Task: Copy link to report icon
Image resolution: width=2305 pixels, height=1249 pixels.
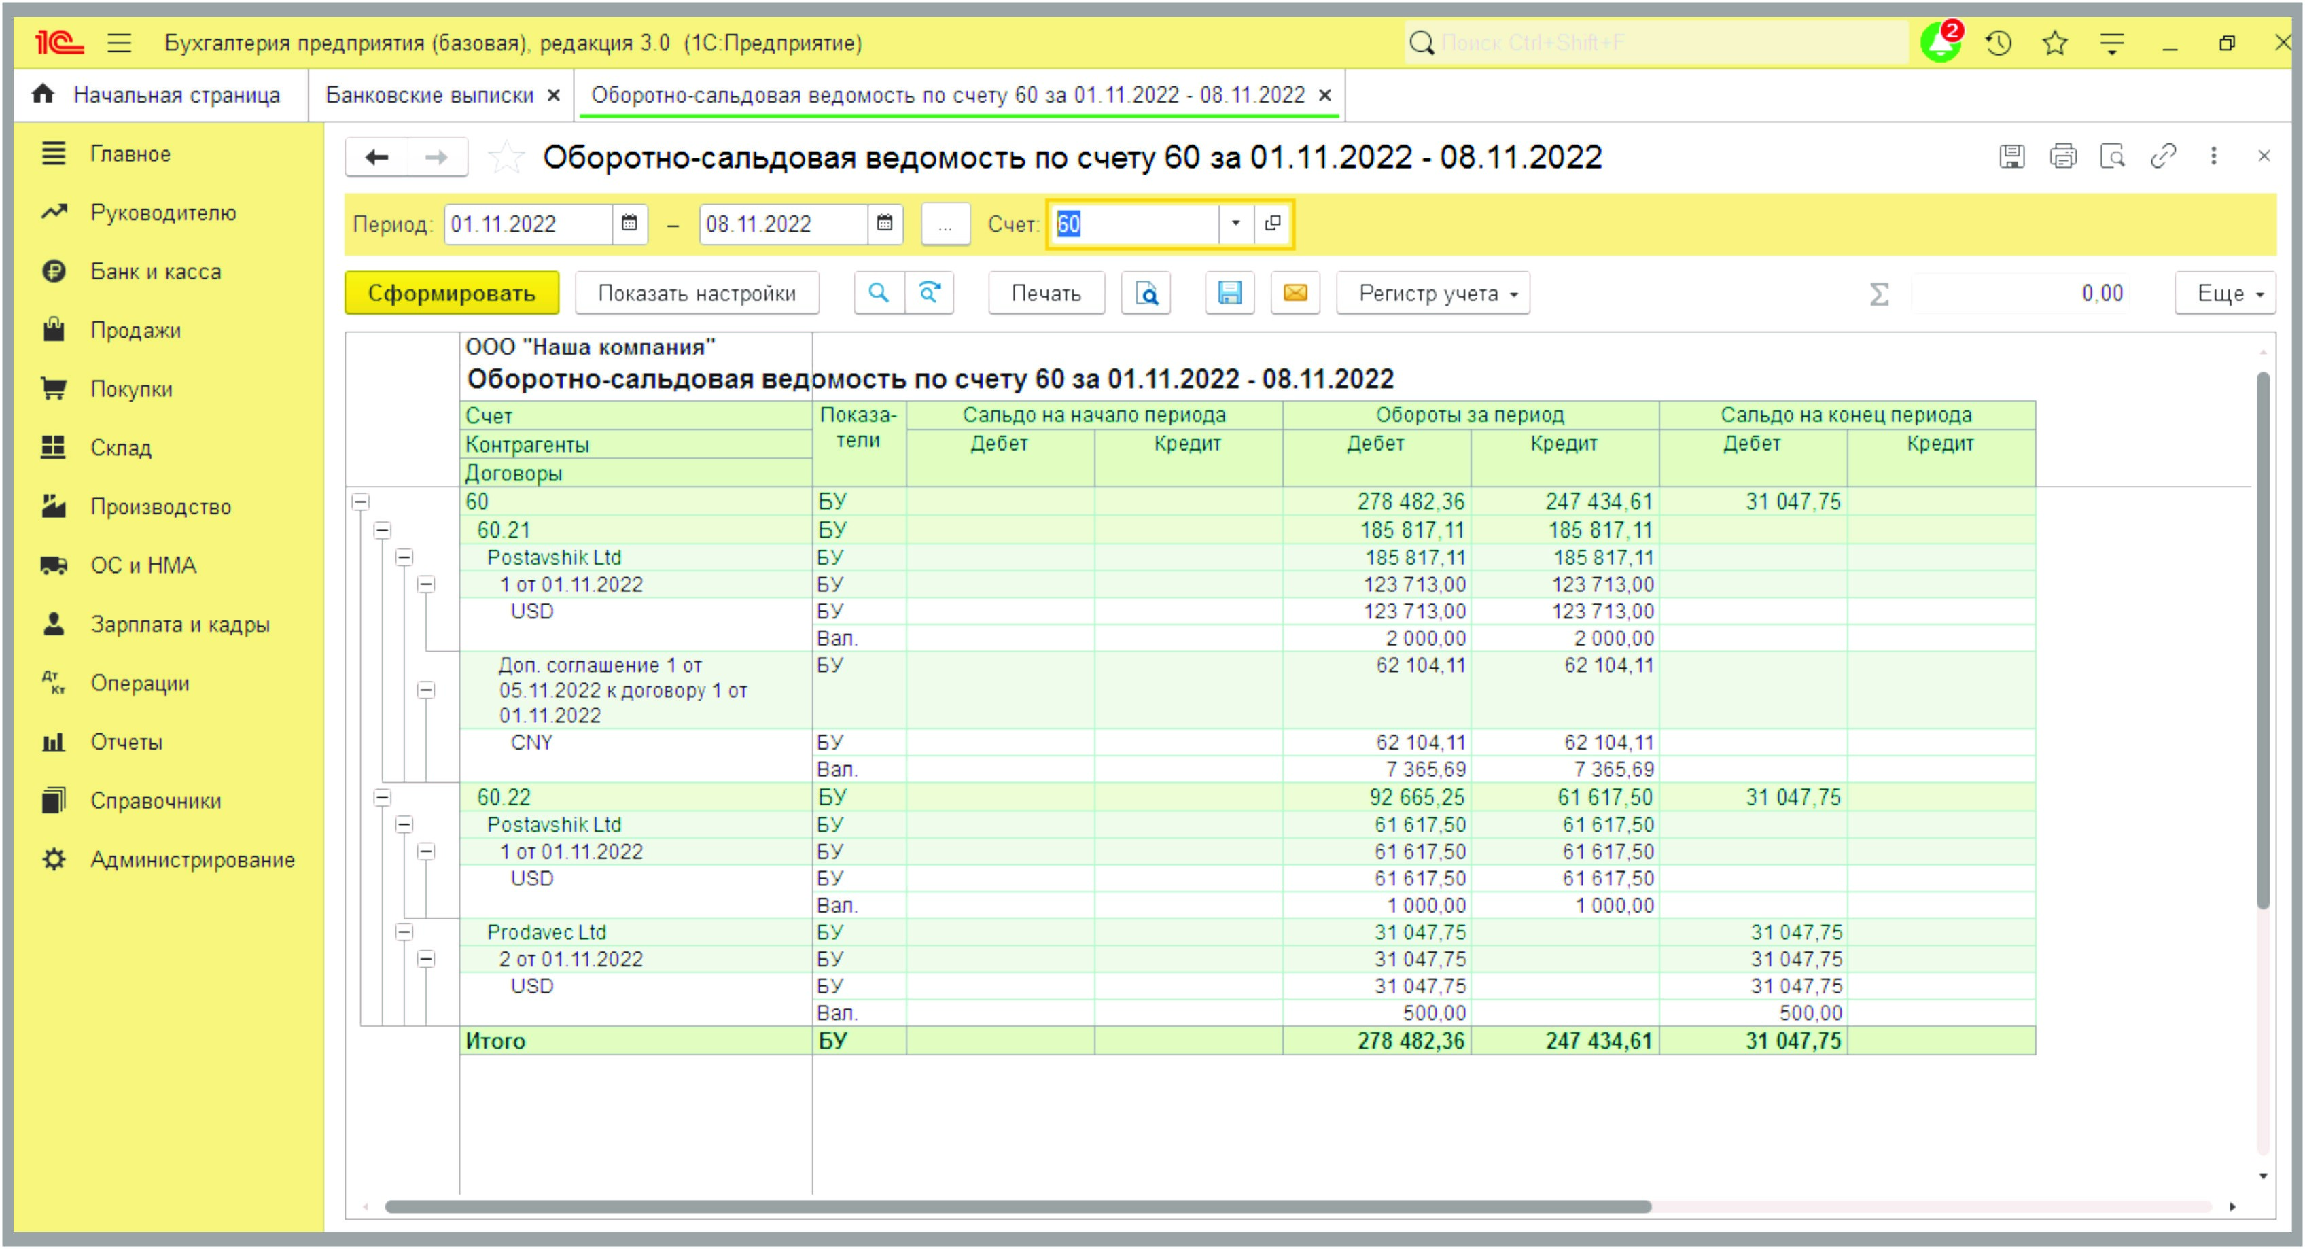Action: pyautogui.click(x=2163, y=156)
